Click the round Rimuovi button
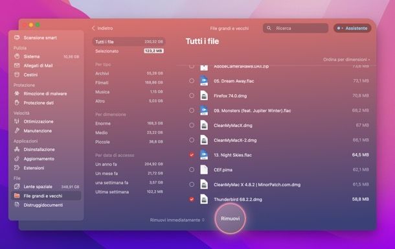This screenshot has width=395, height=249. pos(231,219)
